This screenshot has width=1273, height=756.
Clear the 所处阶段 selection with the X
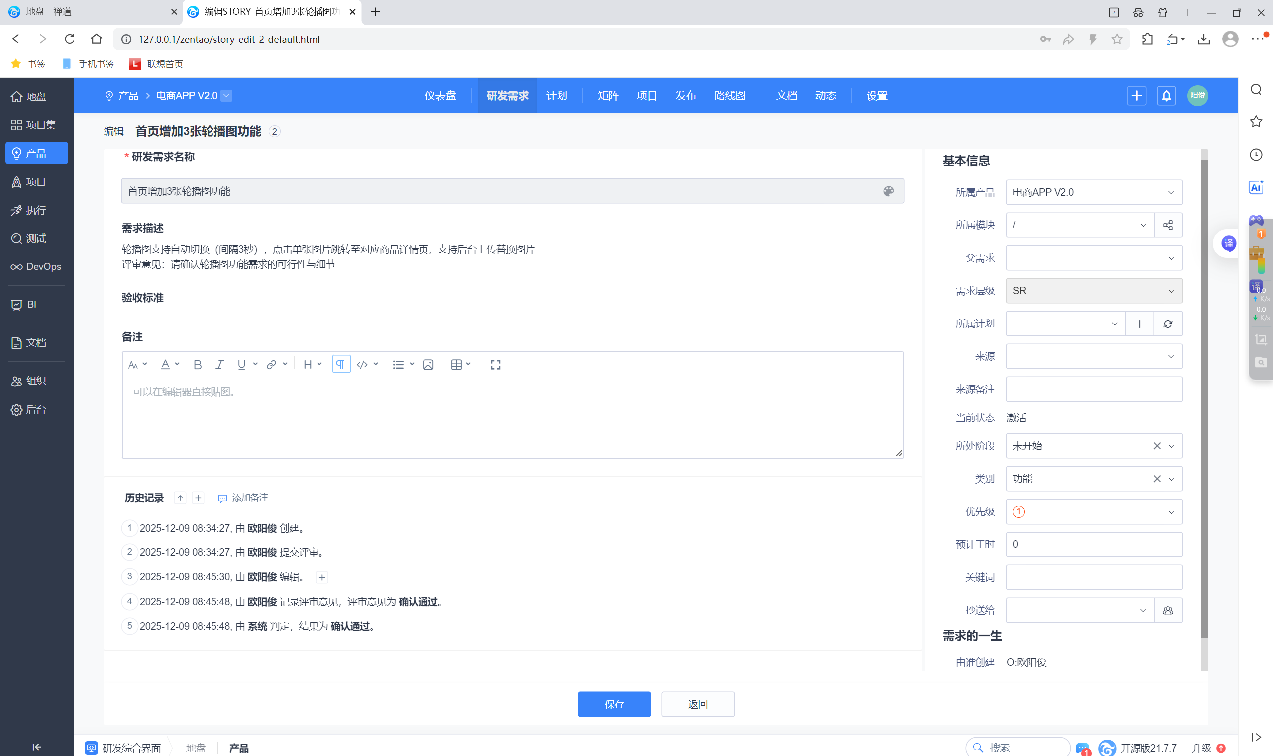[1157, 446]
